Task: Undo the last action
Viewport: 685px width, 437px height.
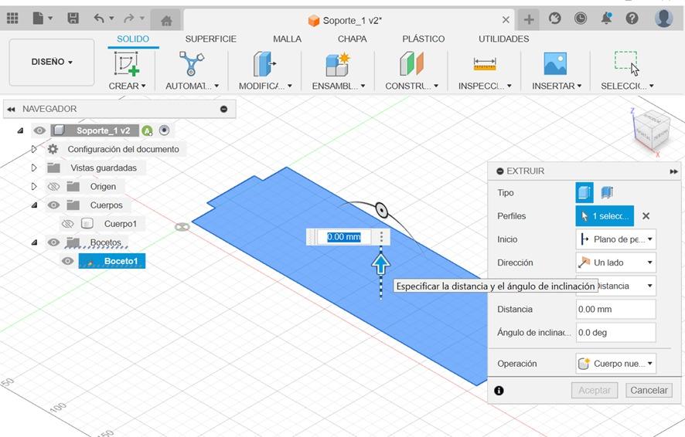Action: click(99, 19)
